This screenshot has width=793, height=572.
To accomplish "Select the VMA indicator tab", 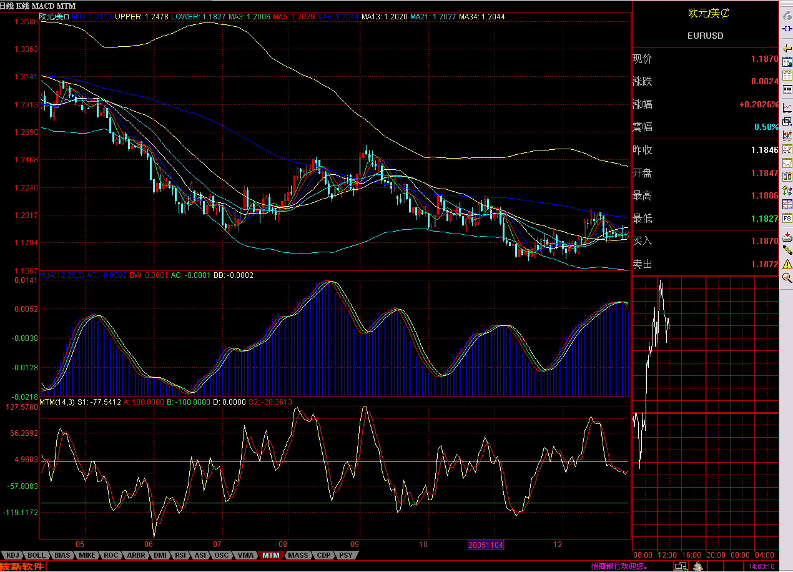I will (x=246, y=555).
